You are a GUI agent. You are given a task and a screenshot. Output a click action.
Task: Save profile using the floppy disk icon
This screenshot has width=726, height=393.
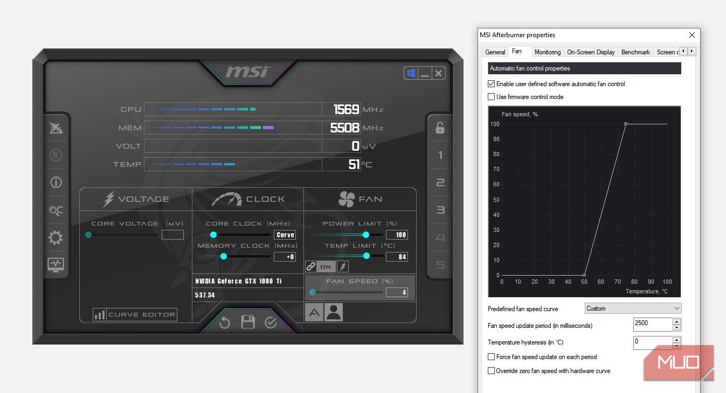[248, 322]
